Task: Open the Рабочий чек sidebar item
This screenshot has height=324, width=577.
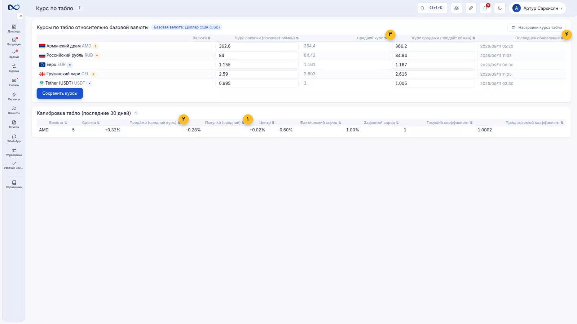Action: 14,166
